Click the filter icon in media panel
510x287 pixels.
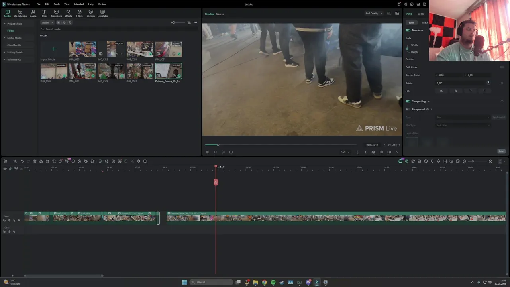[x=189, y=22]
